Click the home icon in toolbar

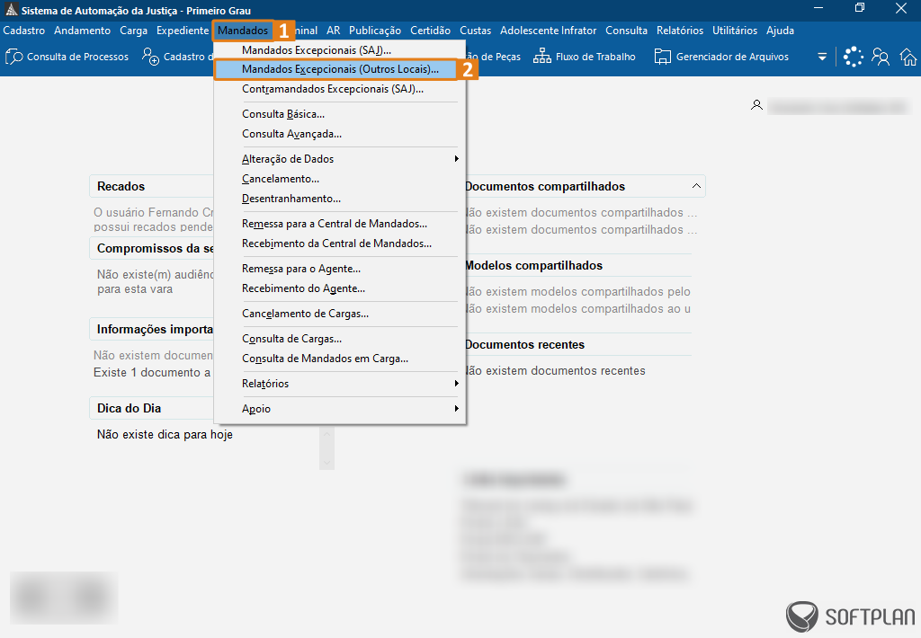[908, 57]
